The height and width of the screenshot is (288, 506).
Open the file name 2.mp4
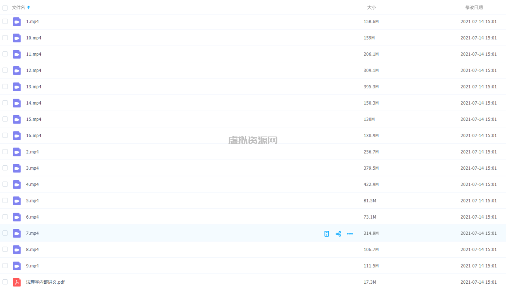(32, 152)
